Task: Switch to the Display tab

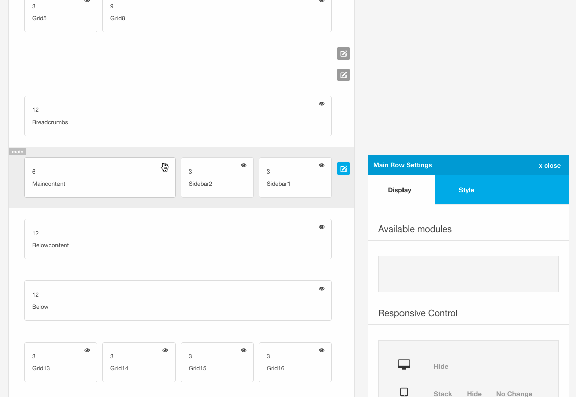Action: (x=401, y=190)
